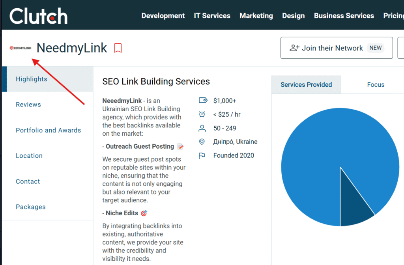Select the Services Provided tab

tap(306, 84)
